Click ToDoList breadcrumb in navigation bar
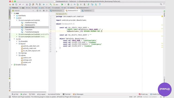 click(14, 8)
